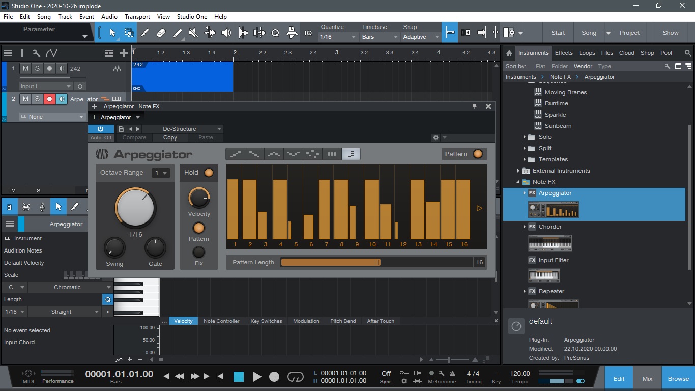Open the Transport menu

137,17
